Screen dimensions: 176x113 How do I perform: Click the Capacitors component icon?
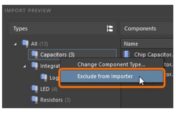[34, 55]
